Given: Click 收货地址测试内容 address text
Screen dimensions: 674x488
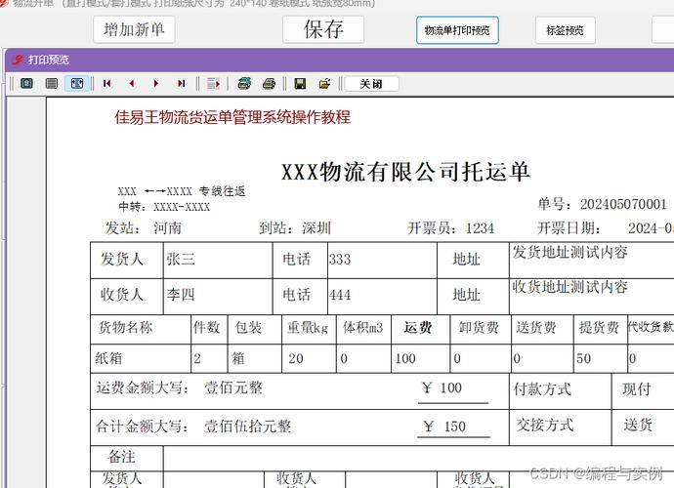Looking at the screenshot, I should 570,287.
